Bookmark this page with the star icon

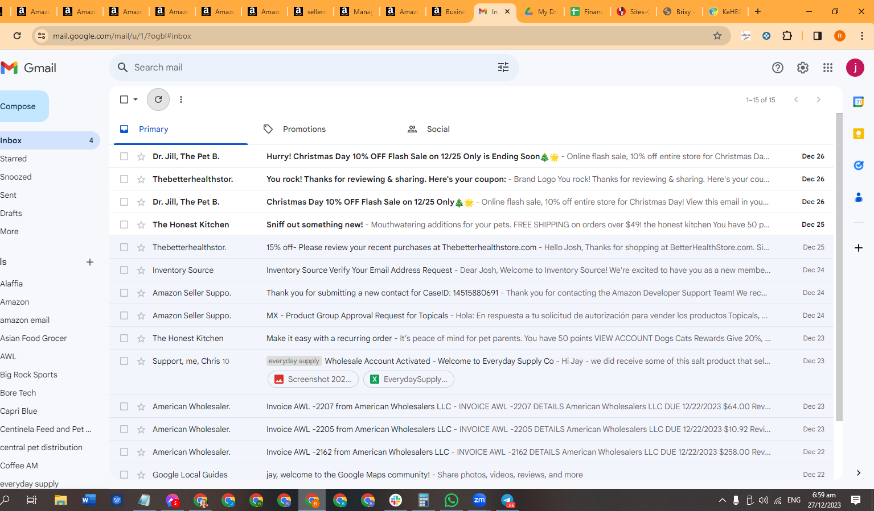pos(717,36)
